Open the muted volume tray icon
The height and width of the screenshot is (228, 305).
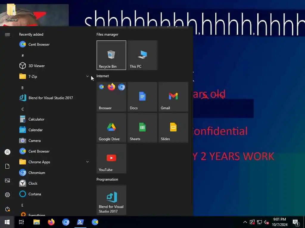point(267,222)
